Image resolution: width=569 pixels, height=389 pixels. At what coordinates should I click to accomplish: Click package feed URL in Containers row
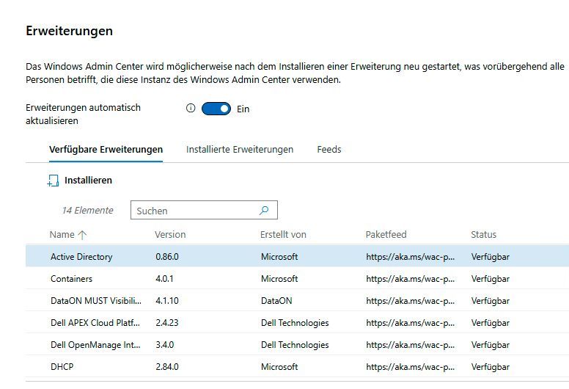point(411,279)
